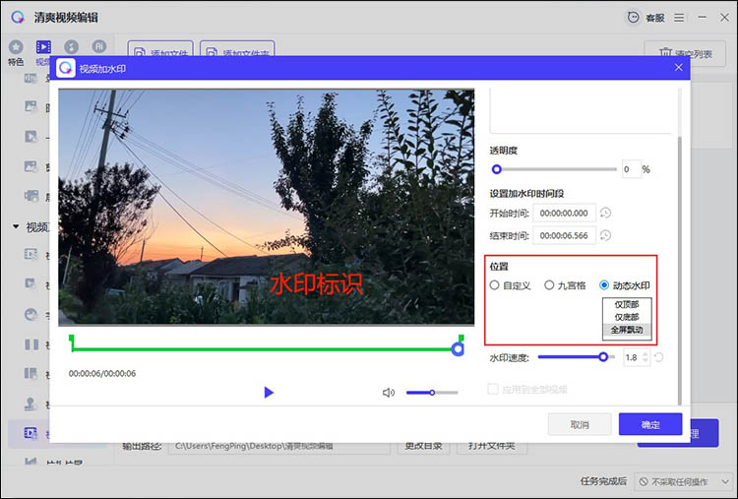
Task: Adjust the 透明度 transparency slider handle
Action: pyautogui.click(x=496, y=169)
